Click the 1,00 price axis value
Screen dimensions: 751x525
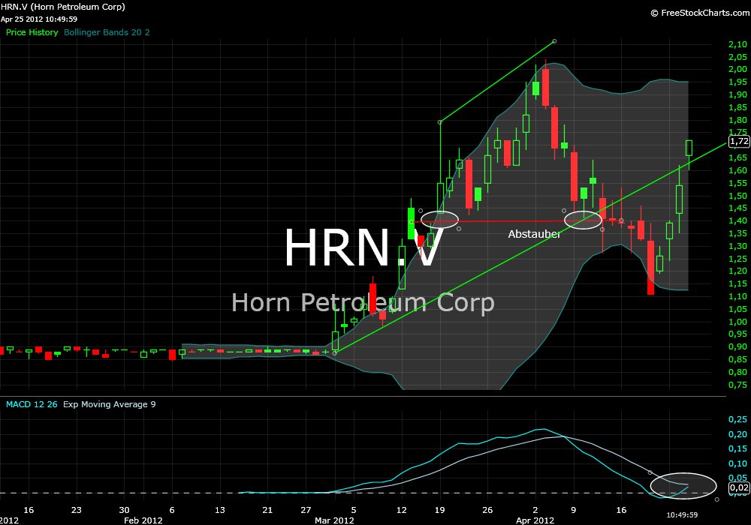(737, 322)
